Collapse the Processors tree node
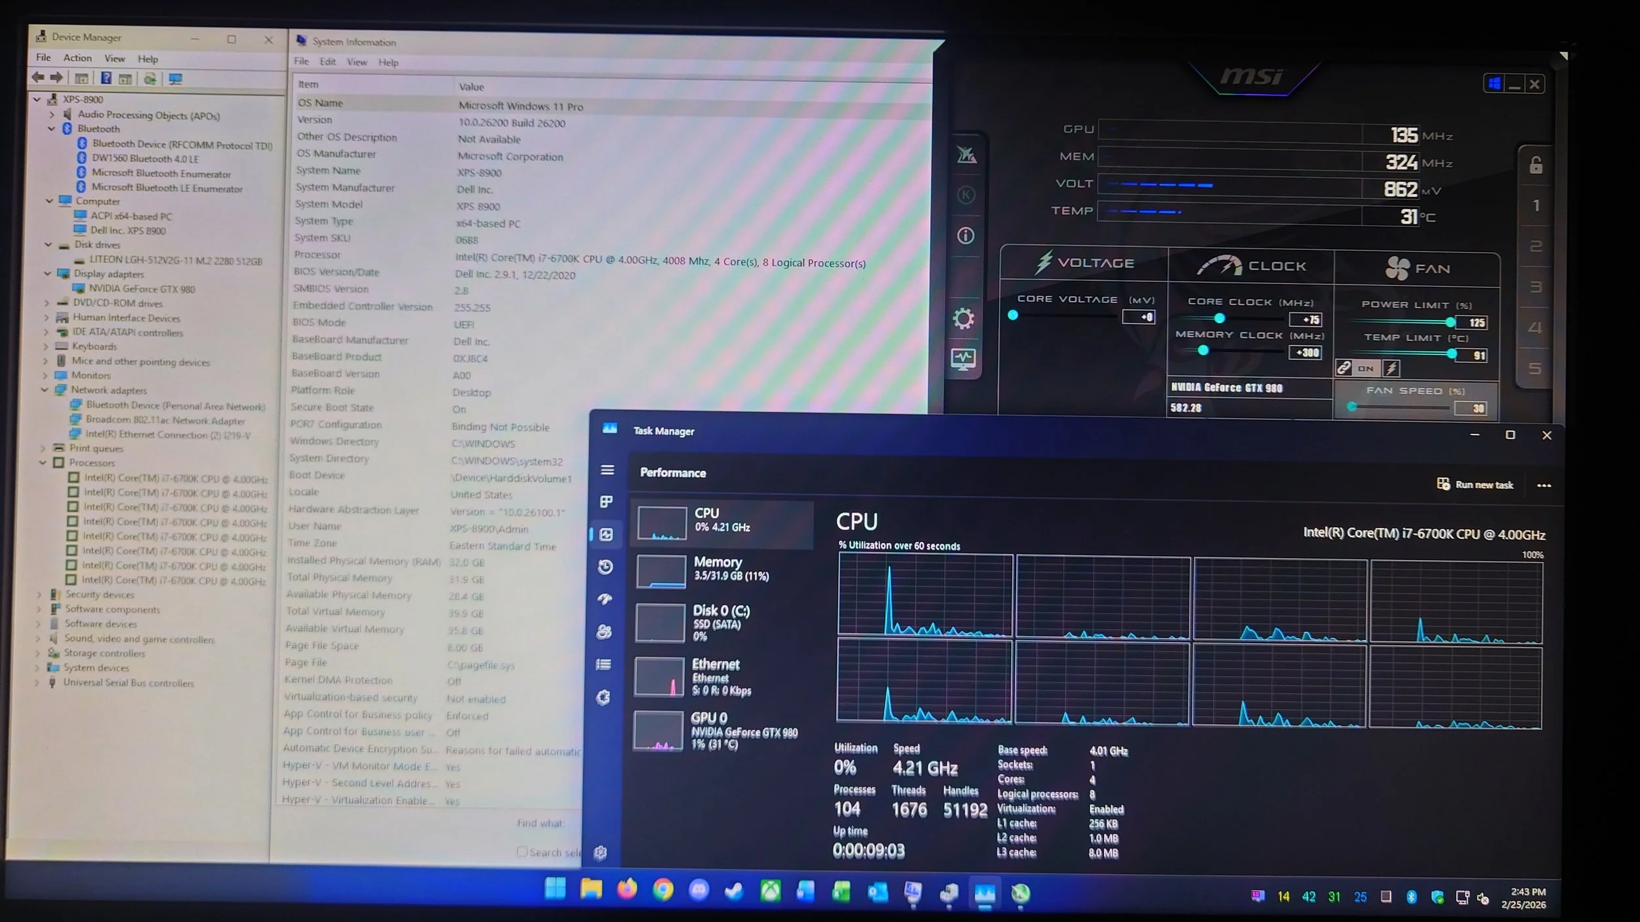This screenshot has height=922, width=1640. [43, 462]
